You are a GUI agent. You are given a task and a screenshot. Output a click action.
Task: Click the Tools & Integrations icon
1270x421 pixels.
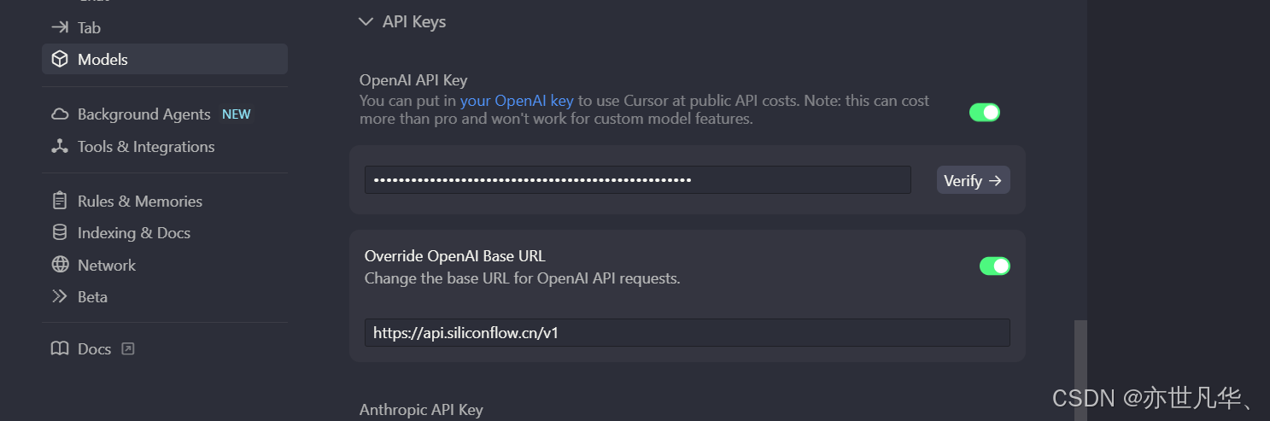click(x=60, y=147)
